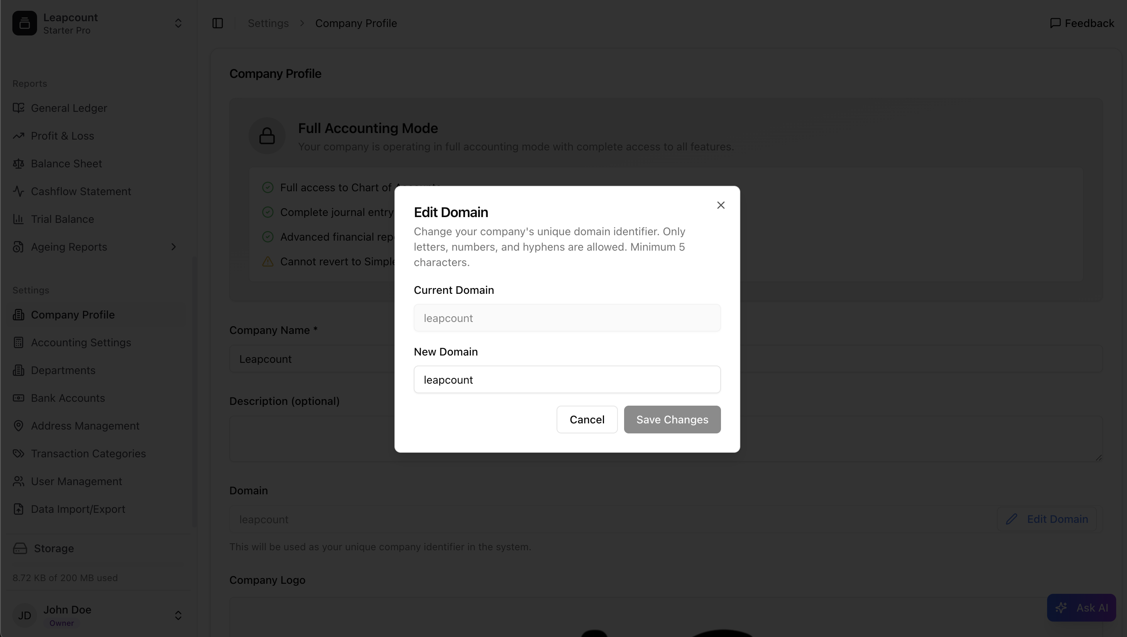Click the Company Profile building icon

point(19,315)
